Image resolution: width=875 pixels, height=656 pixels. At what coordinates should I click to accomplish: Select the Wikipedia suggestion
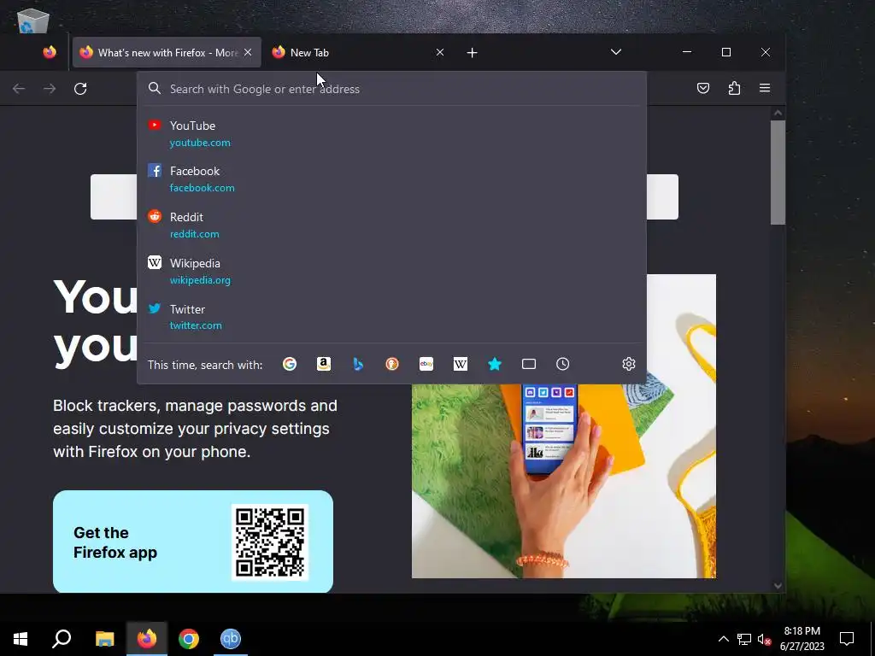391,271
